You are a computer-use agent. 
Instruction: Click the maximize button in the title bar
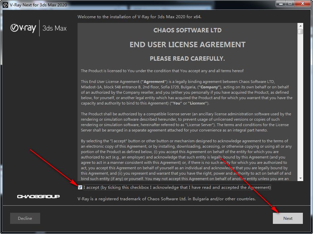(290, 4)
